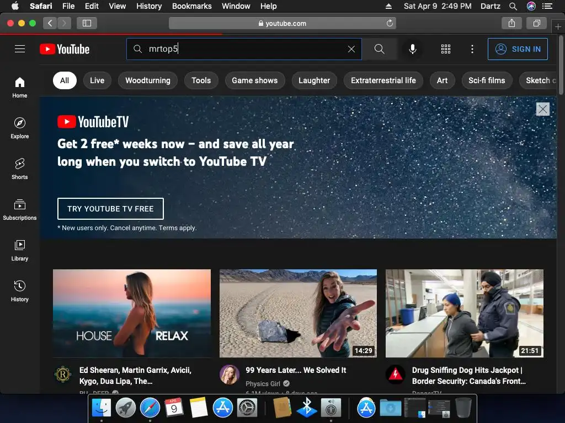The width and height of the screenshot is (565, 423).
Task: Open the Safari Edit menu
Action: click(x=92, y=6)
